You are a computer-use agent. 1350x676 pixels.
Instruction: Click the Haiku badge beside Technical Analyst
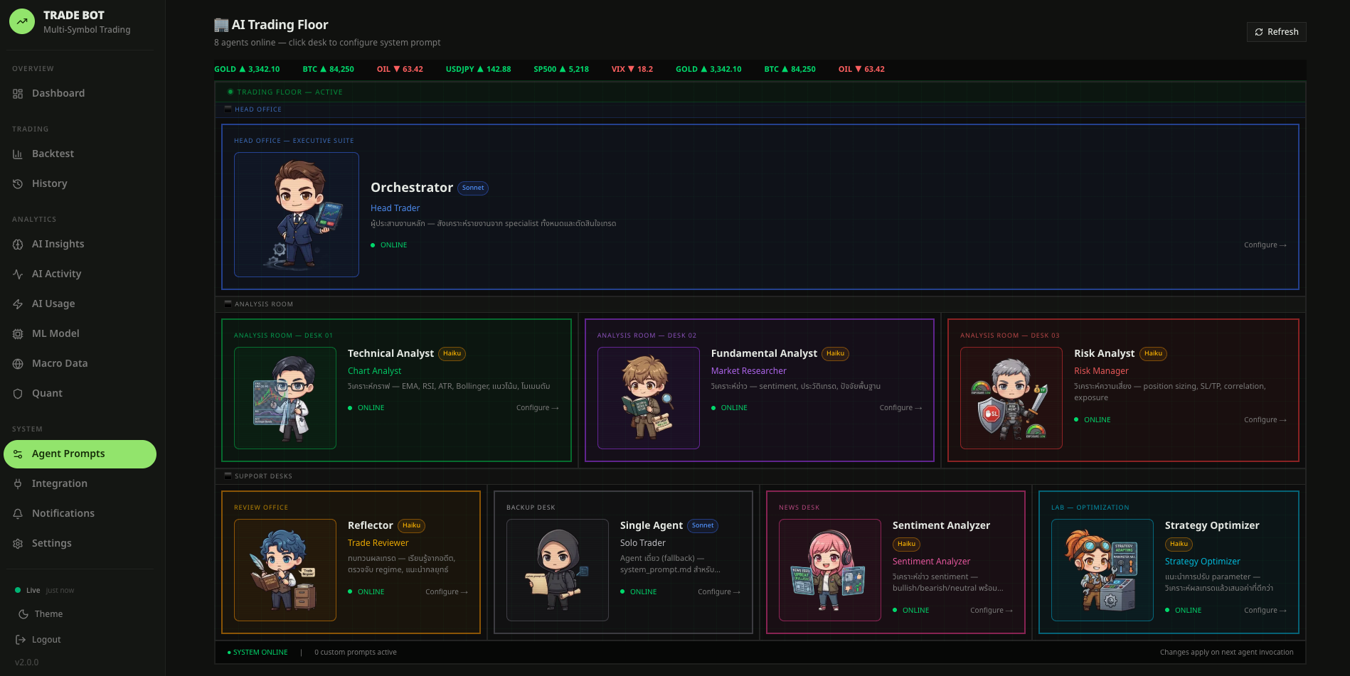coord(452,354)
